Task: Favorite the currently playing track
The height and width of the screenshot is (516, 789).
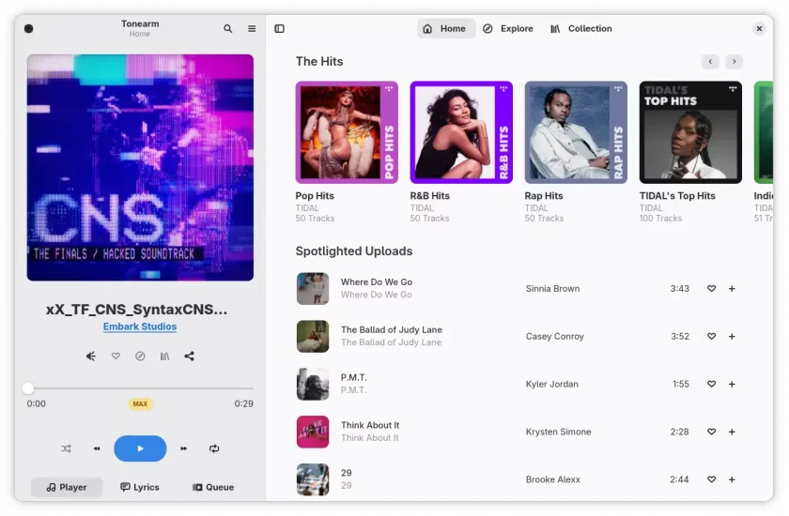Action: click(x=116, y=357)
